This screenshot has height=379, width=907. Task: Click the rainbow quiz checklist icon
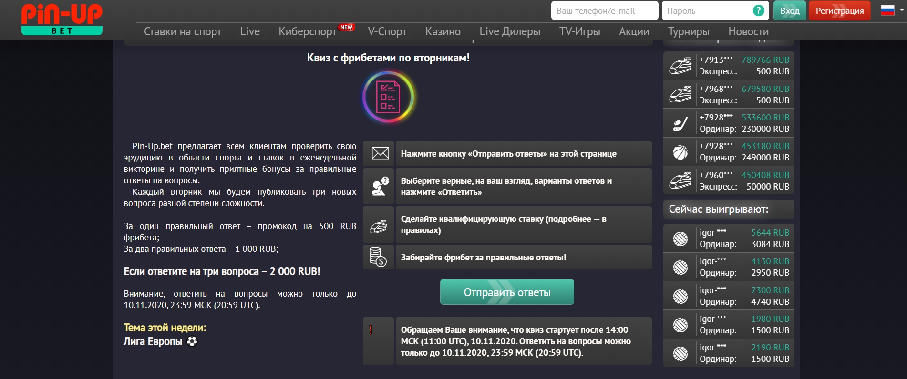[x=388, y=97]
